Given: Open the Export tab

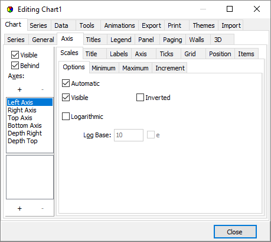Looking at the screenshot, I should click(151, 25).
